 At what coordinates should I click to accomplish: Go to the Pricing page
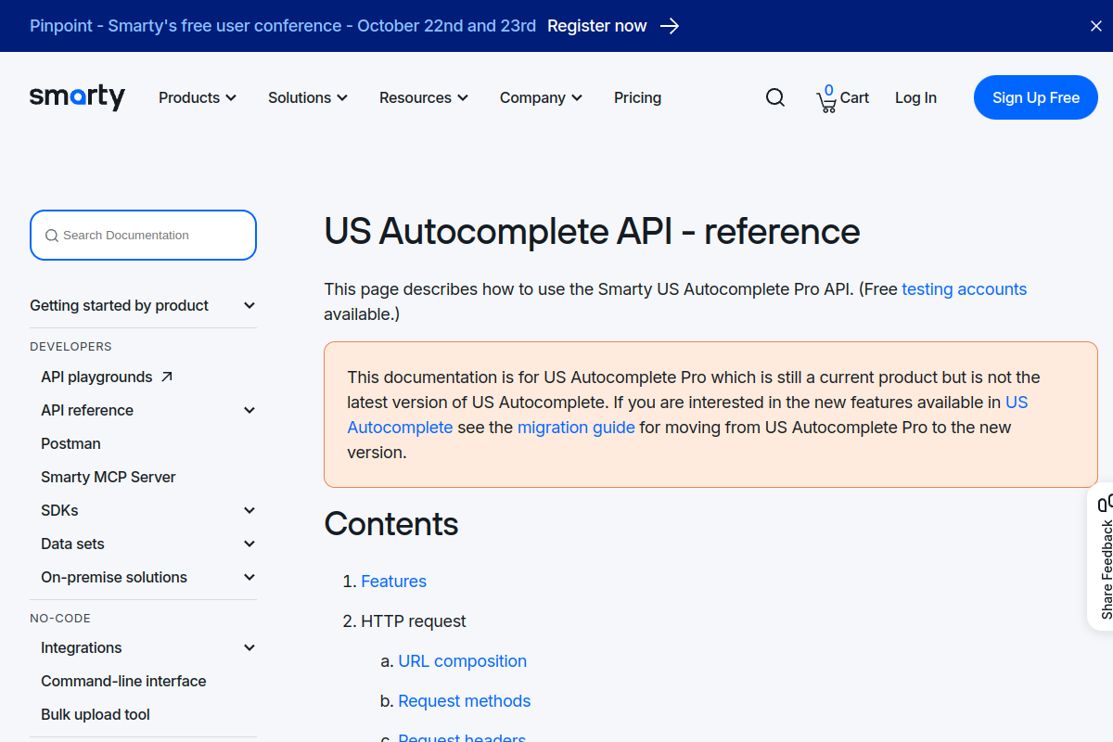pyautogui.click(x=637, y=97)
